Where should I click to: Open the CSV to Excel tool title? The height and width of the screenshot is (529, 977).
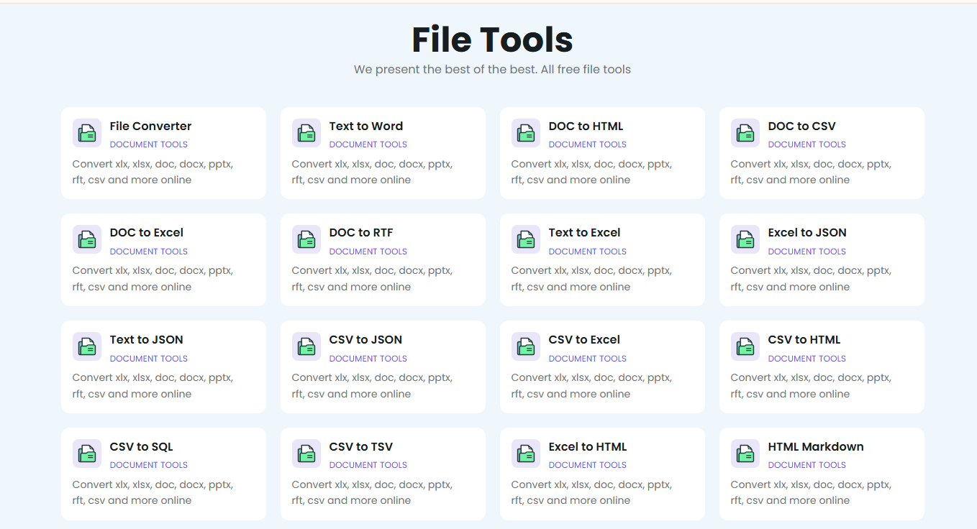pos(583,340)
